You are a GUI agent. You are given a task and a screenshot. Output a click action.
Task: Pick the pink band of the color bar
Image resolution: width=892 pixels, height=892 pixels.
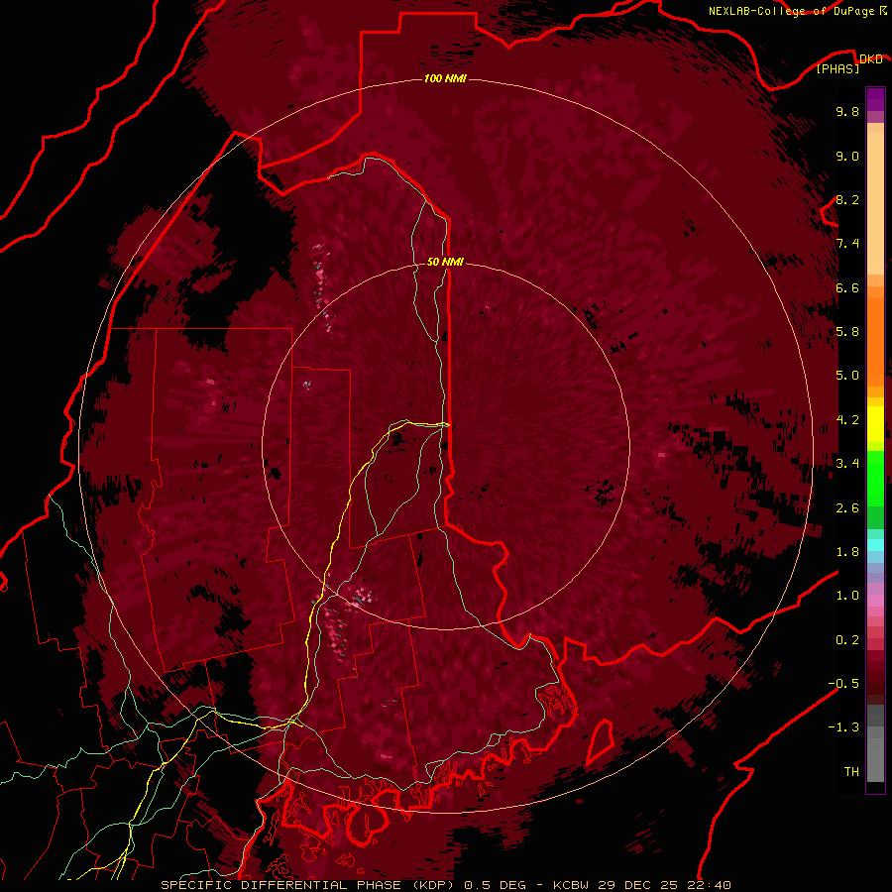[875, 601]
